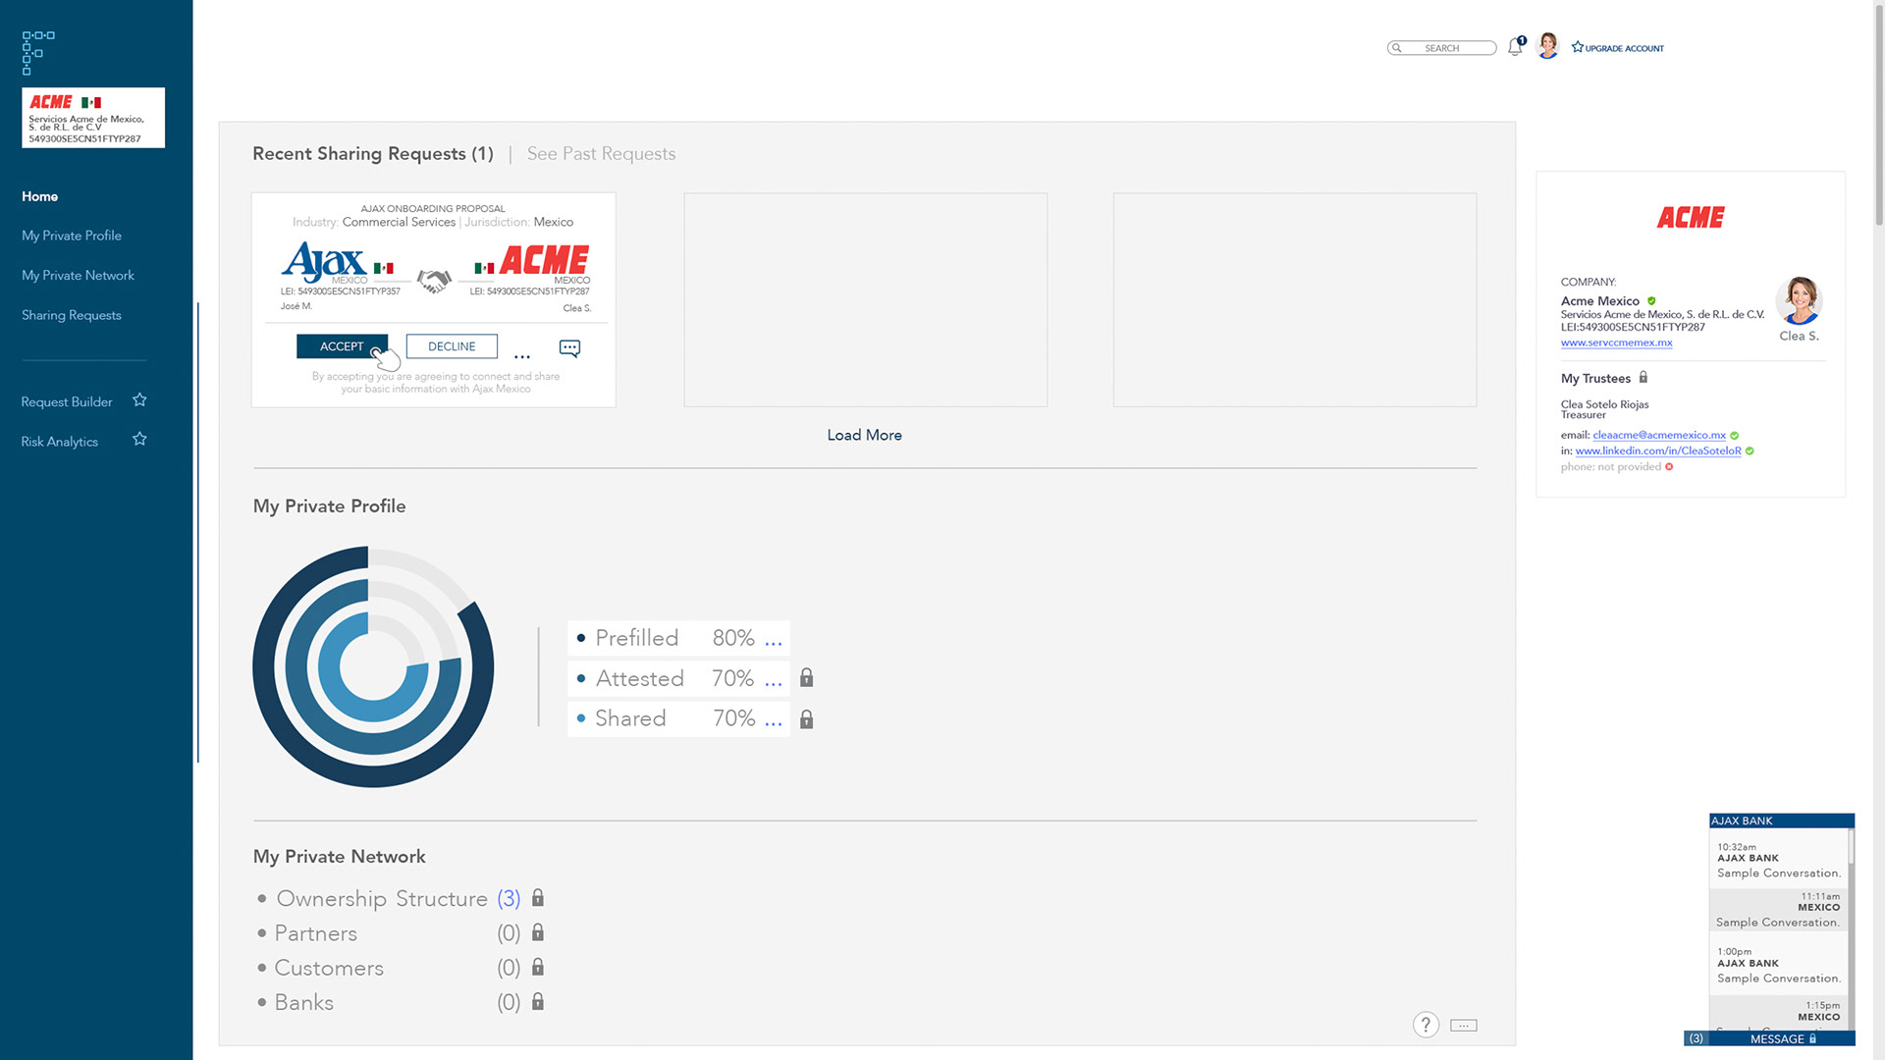This screenshot has height=1060, width=1885.
Task: Click the Search input field
Action: [1445, 48]
